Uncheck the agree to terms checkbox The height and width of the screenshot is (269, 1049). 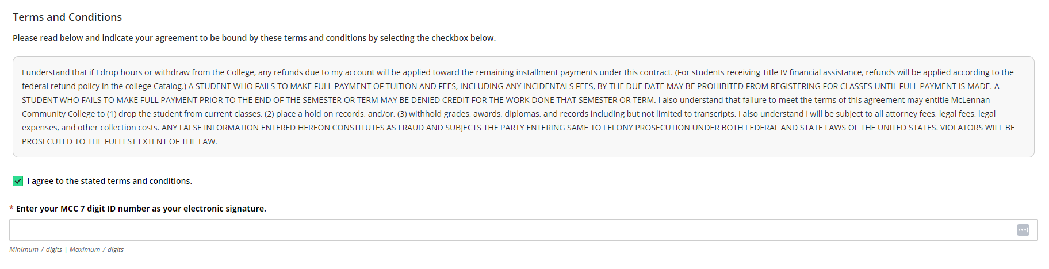(18, 181)
